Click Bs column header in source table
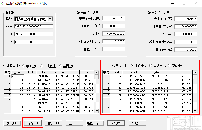This screenshot has height=130, width=202. 44,72
